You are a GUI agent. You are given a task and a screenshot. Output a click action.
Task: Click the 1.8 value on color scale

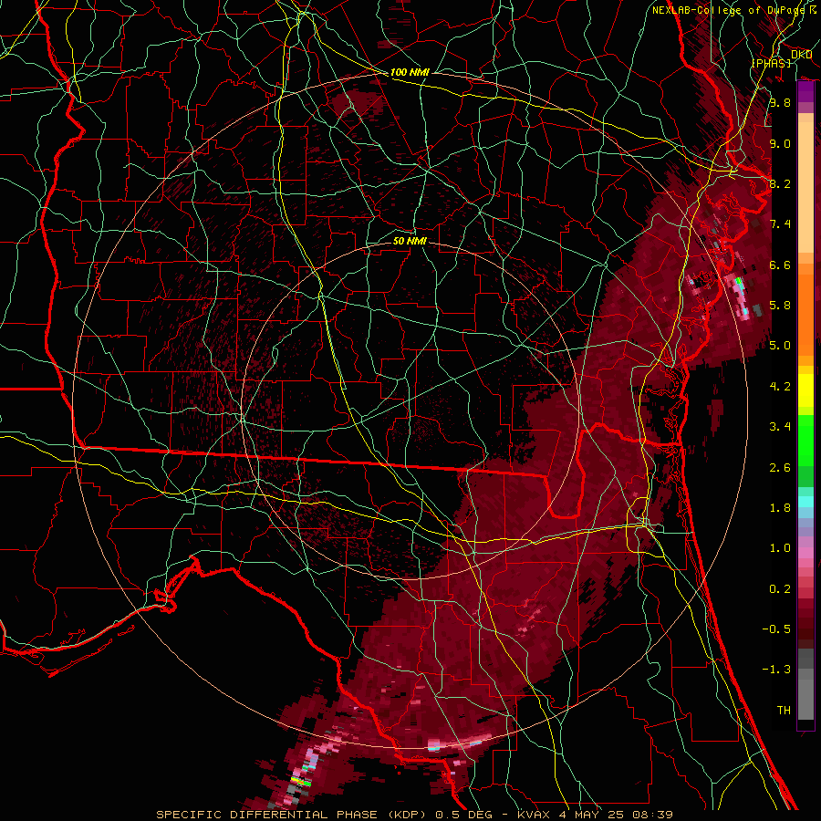(x=780, y=508)
